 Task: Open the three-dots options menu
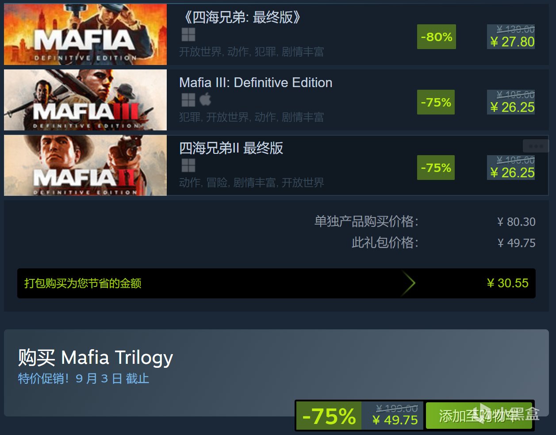536,146
